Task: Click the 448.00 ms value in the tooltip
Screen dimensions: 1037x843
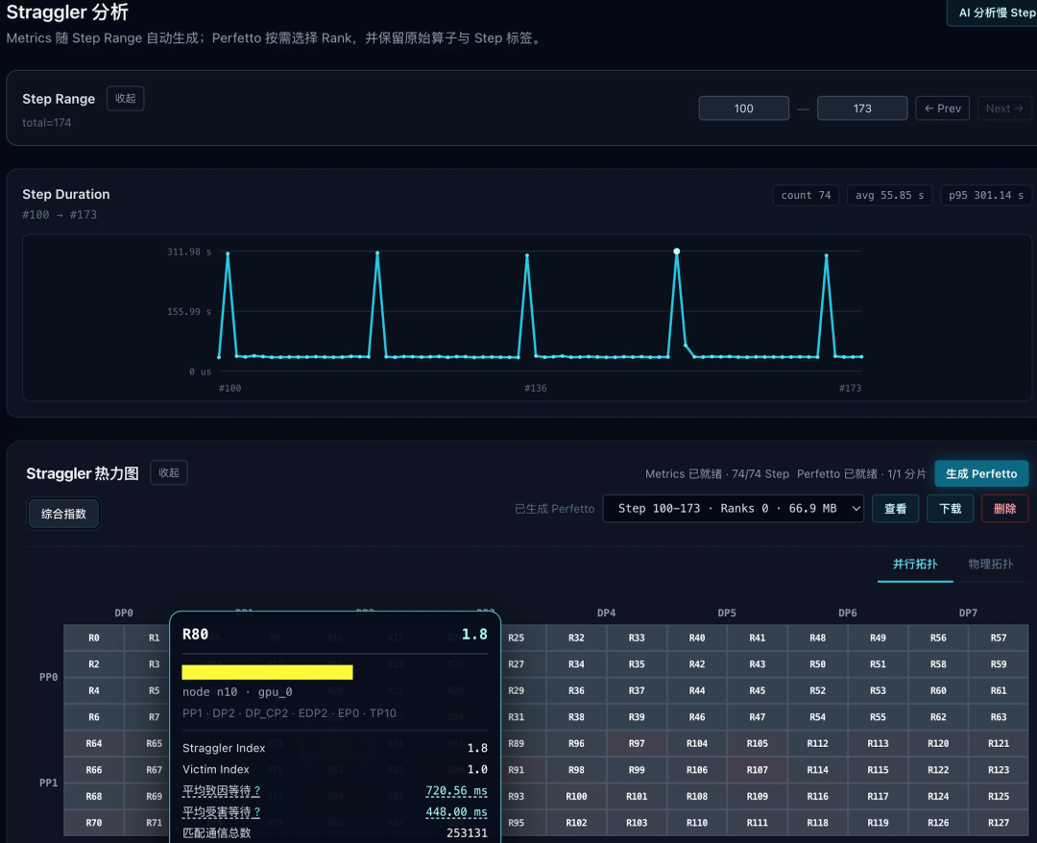Action: [456, 812]
